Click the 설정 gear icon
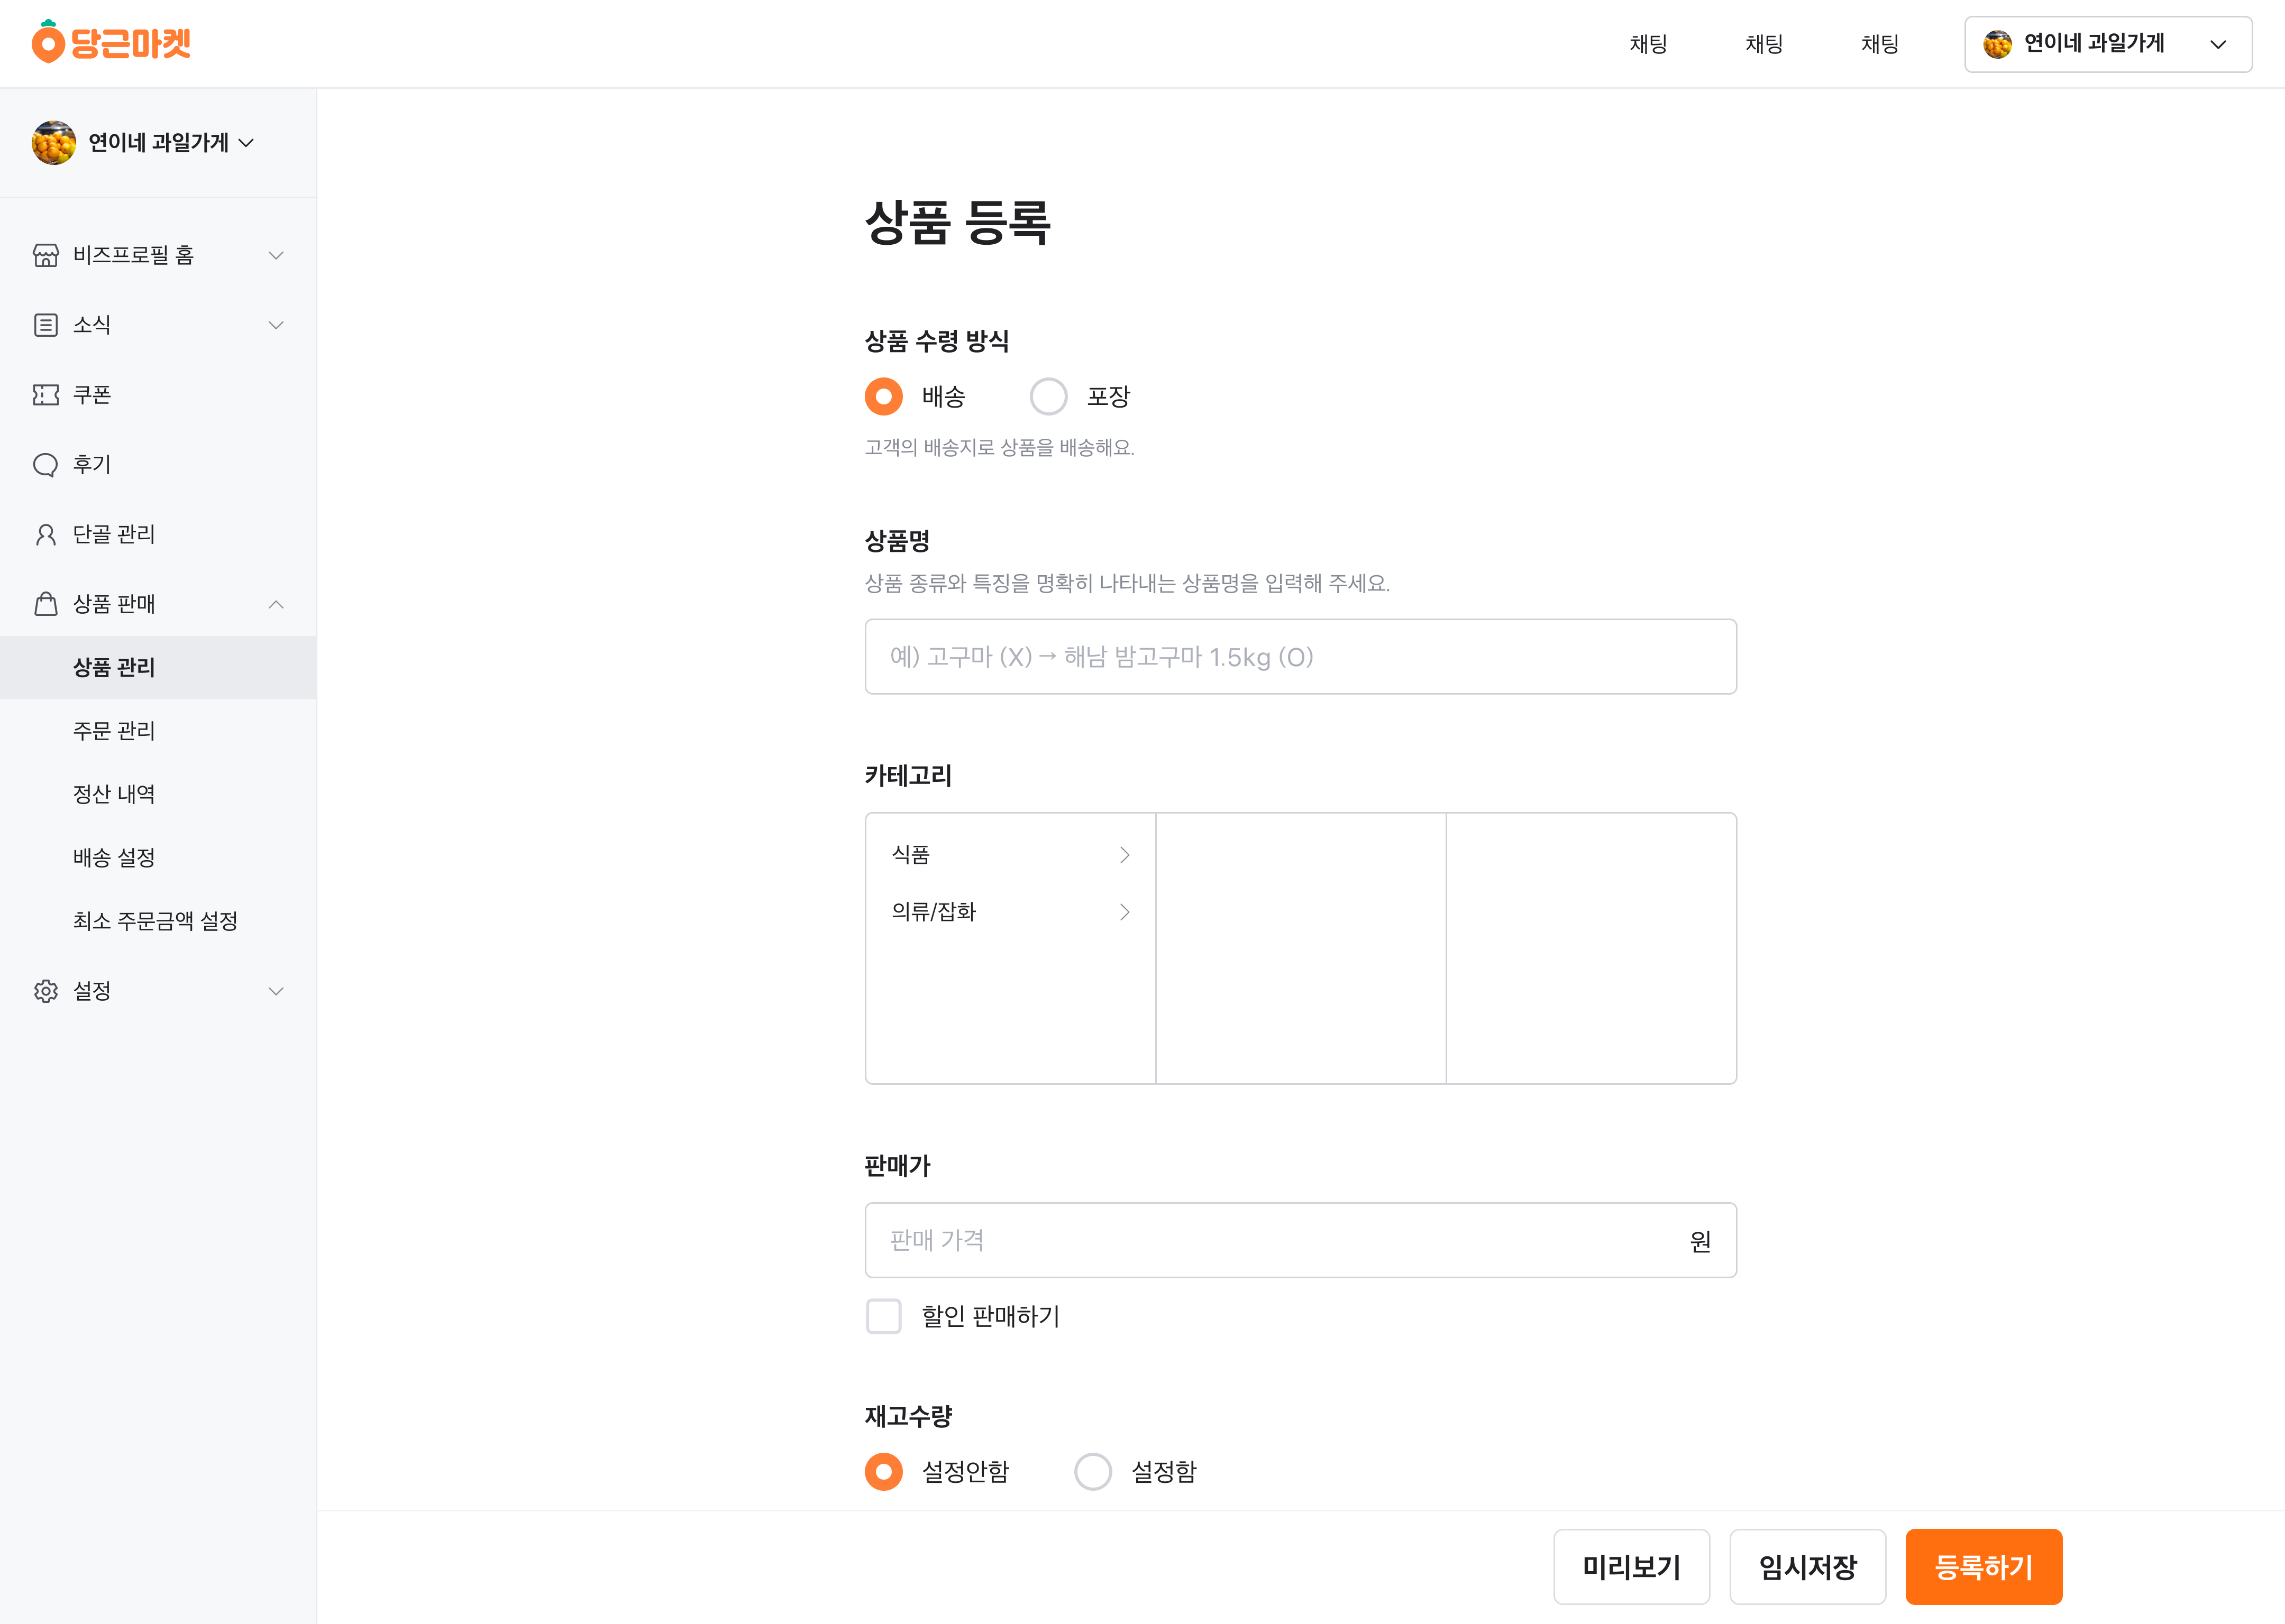Viewport: 2285px width, 1624px height. tap(46, 991)
